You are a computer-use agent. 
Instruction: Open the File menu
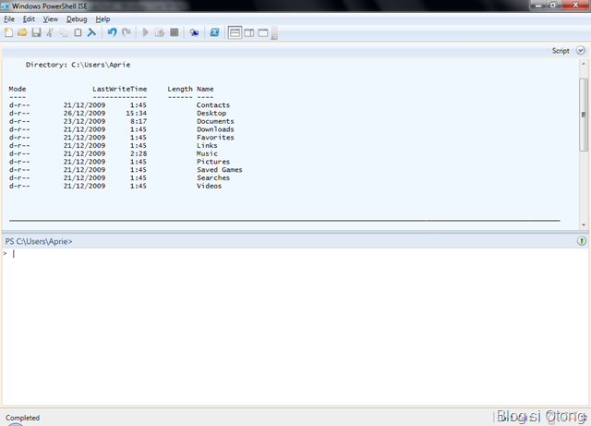[9, 19]
